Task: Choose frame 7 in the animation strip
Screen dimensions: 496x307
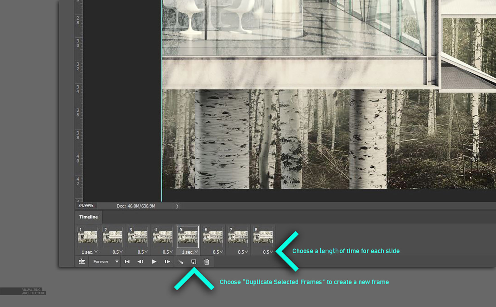Action: coord(238,237)
